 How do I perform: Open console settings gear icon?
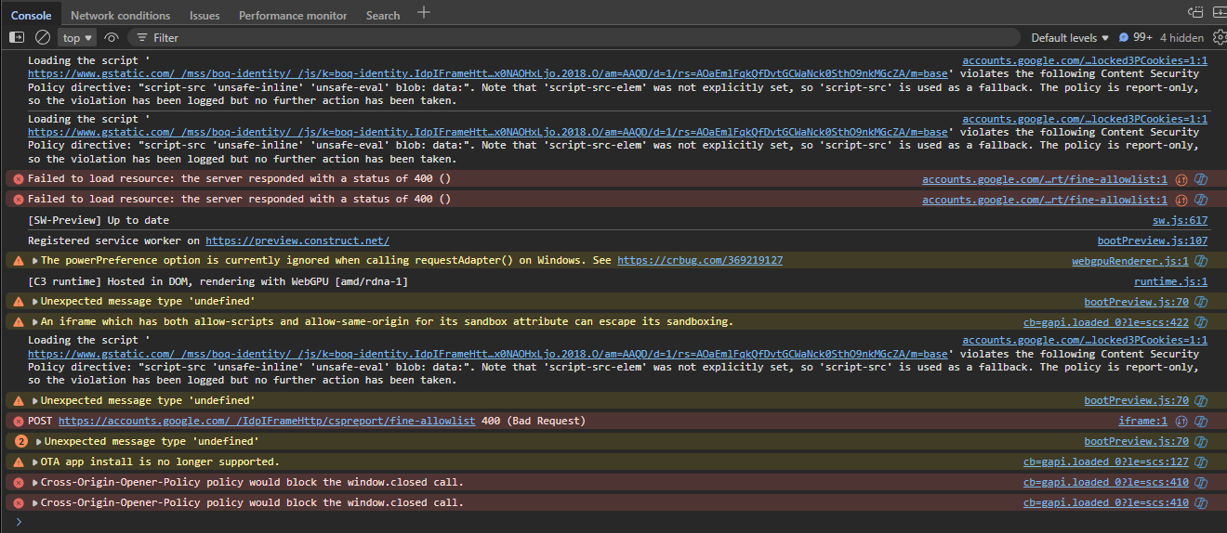(x=1220, y=37)
